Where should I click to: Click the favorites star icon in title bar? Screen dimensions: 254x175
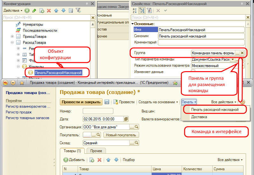tap(22, 83)
